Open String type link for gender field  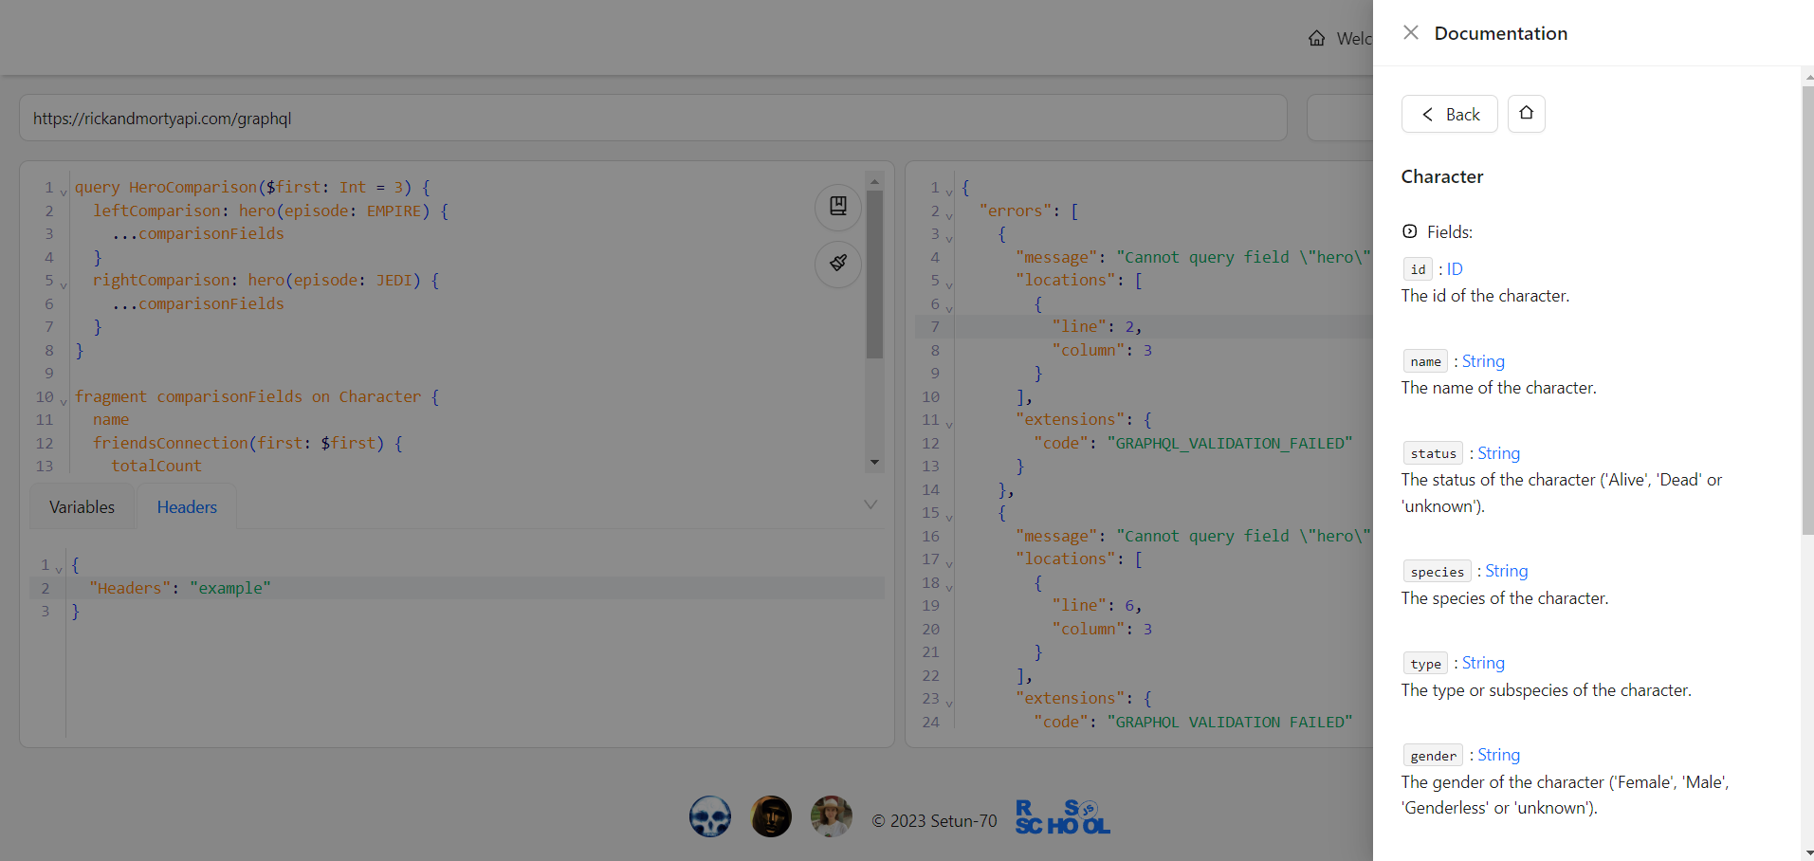[1498, 755]
